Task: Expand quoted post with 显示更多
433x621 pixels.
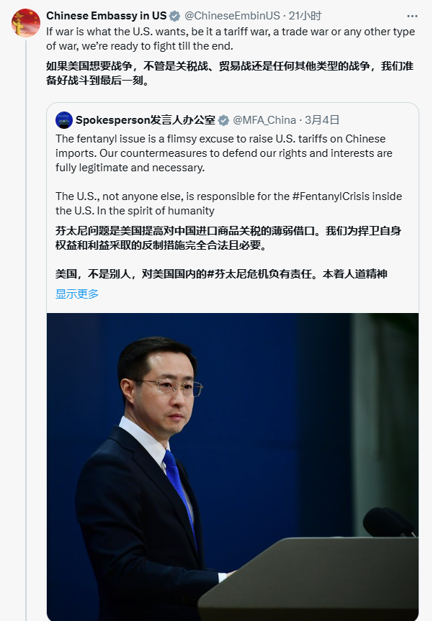Action: coord(77,294)
